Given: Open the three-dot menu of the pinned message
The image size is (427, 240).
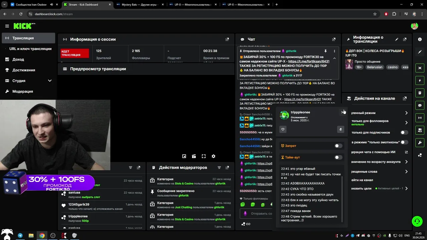Looking at the screenshot, I should [334, 51].
